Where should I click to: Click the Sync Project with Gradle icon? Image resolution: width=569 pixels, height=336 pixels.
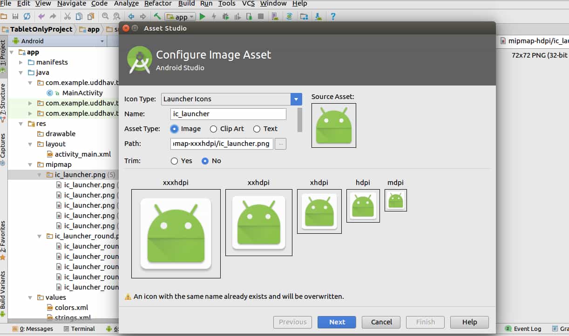coord(289,16)
